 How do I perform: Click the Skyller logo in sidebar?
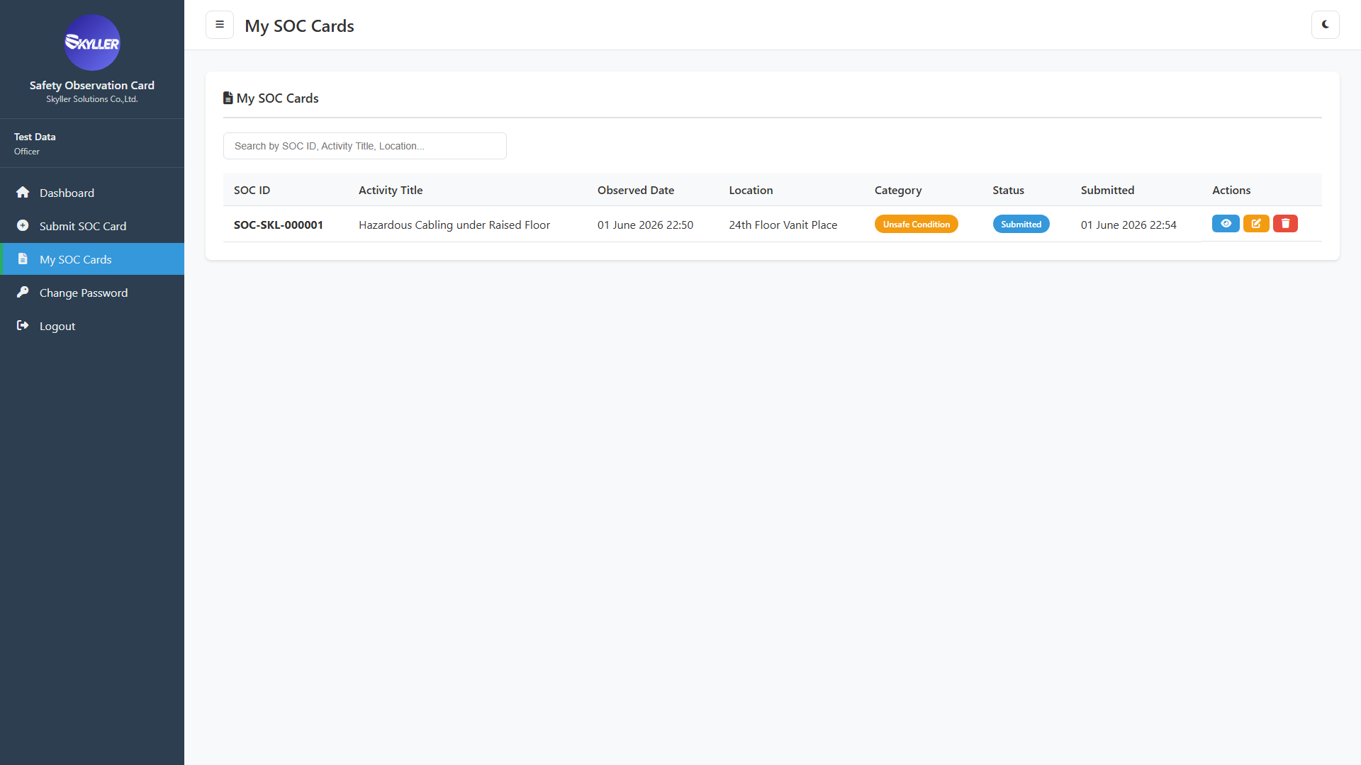(92, 42)
